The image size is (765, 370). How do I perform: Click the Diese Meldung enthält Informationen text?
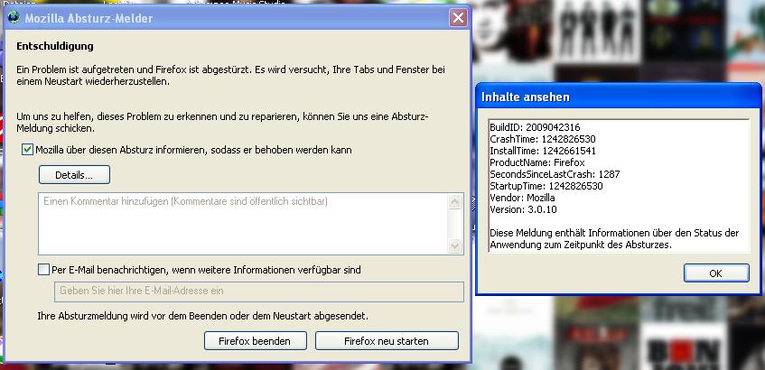pos(614,239)
